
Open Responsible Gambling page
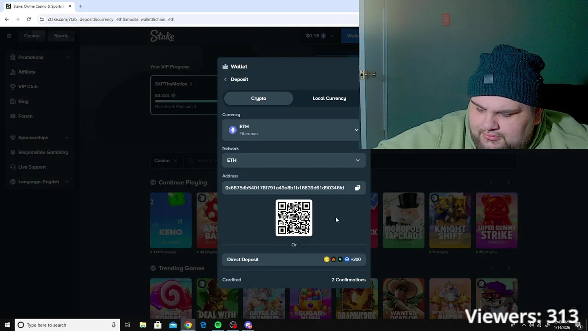click(43, 152)
